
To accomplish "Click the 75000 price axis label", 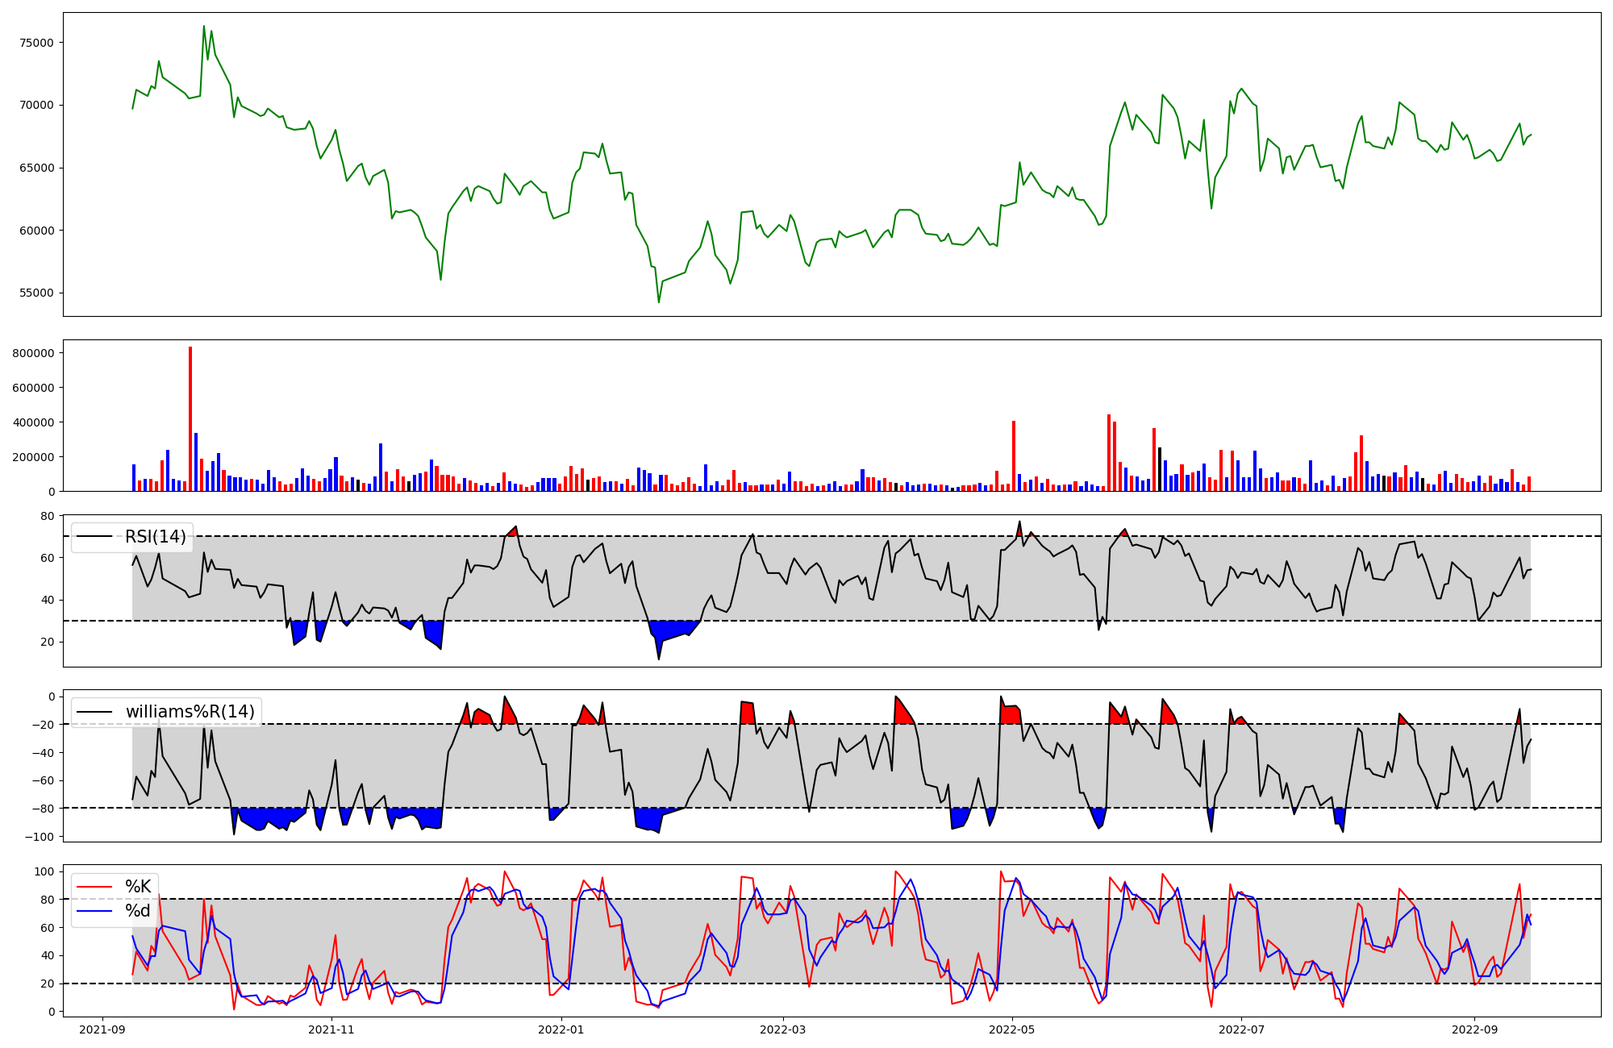I will [36, 43].
